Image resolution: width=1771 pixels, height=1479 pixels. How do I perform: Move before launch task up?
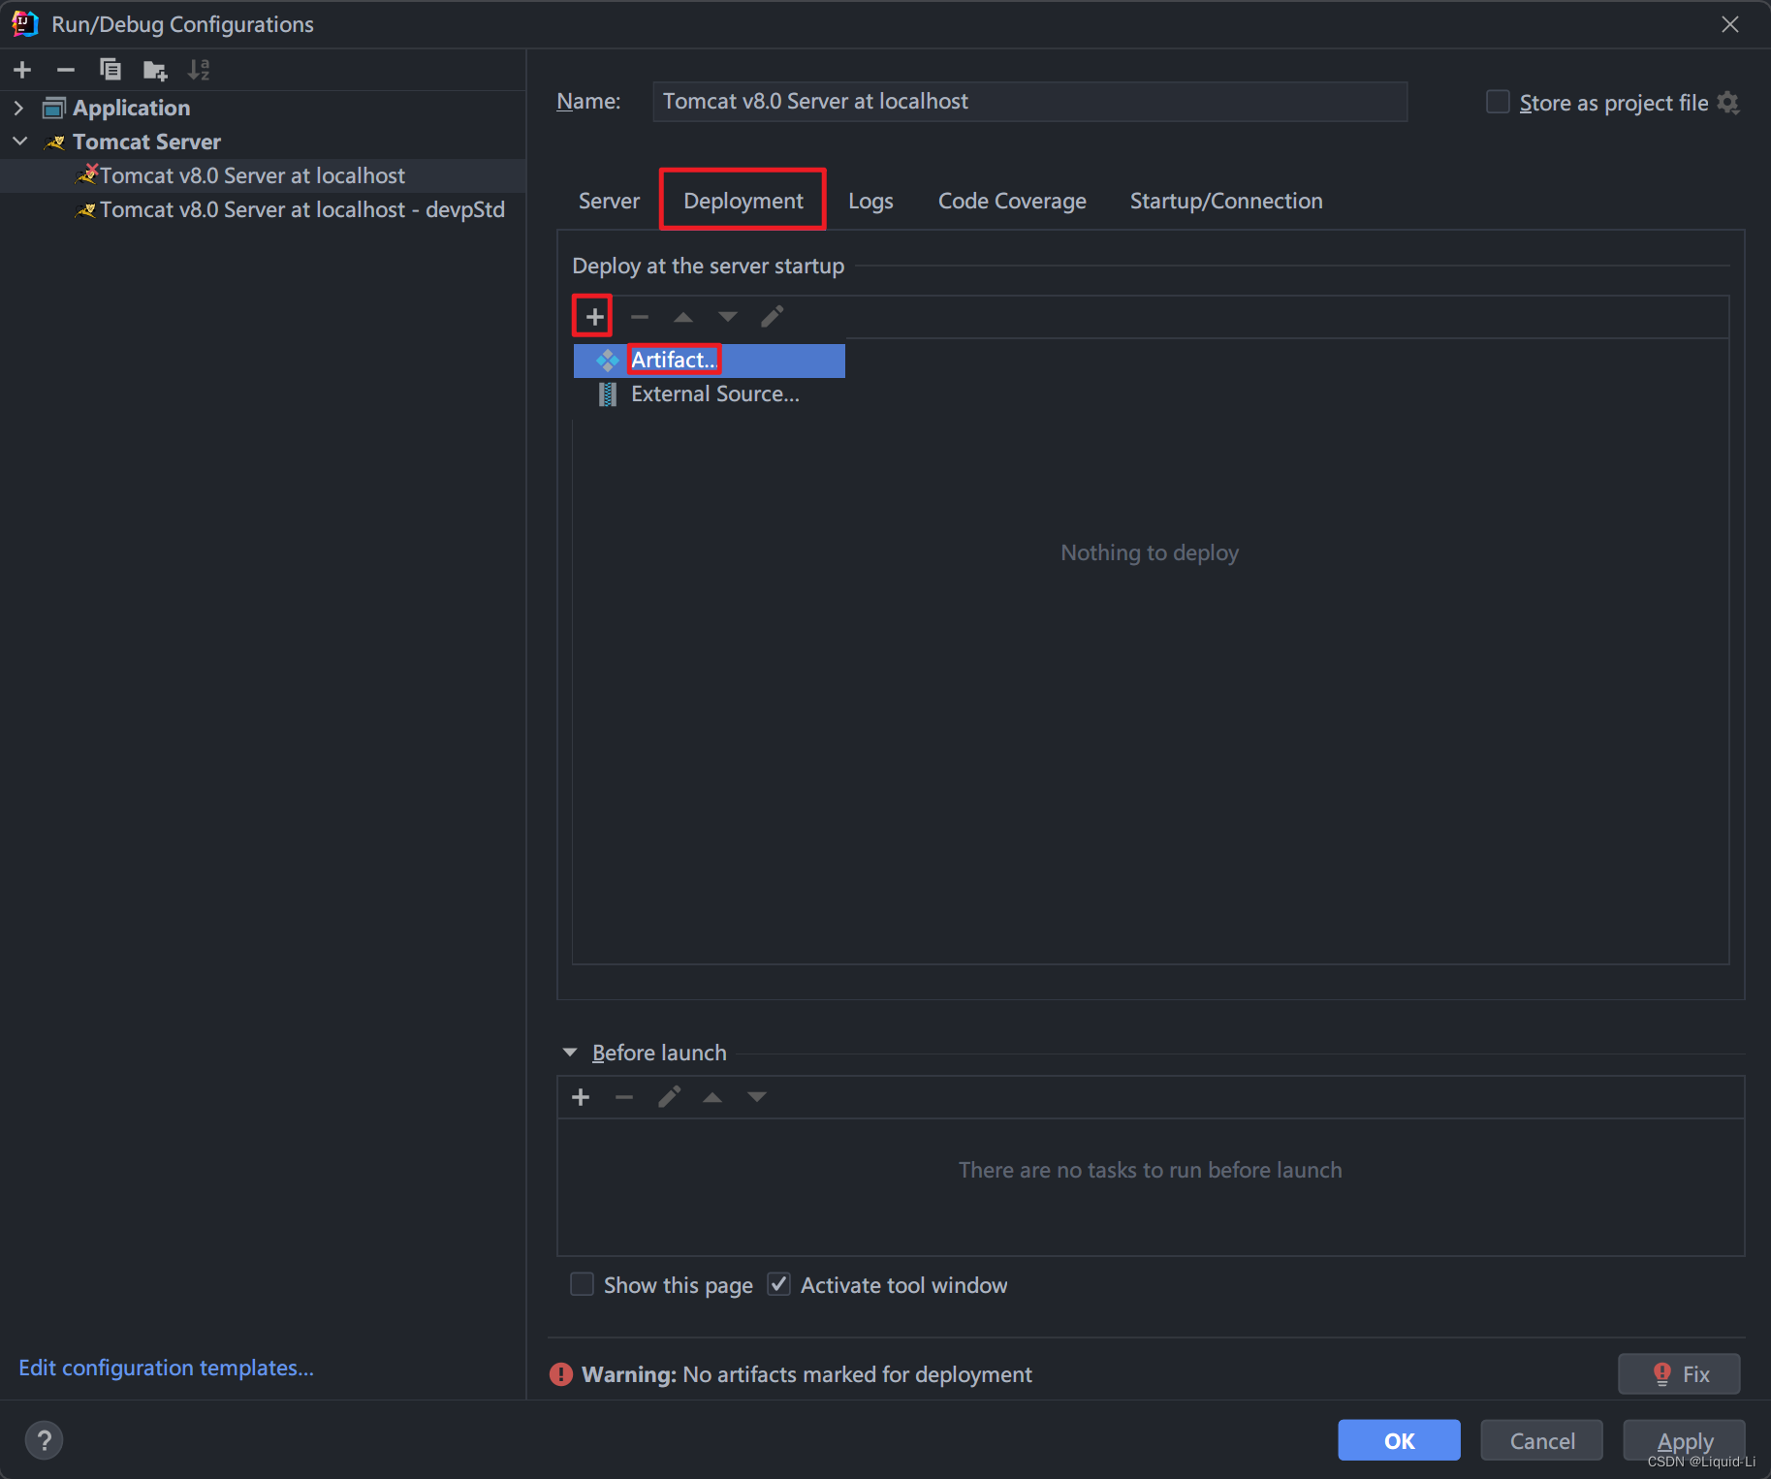tap(712, 1097)
